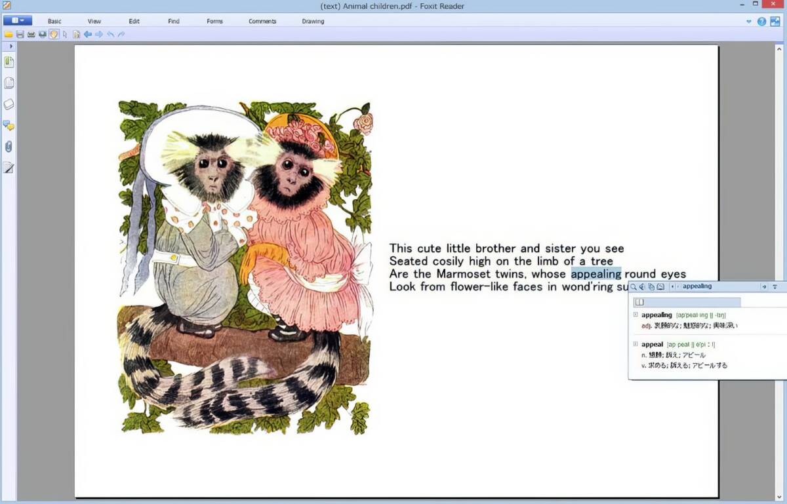
Task: Click the icon right of the printer
Action: pos(43,34)
